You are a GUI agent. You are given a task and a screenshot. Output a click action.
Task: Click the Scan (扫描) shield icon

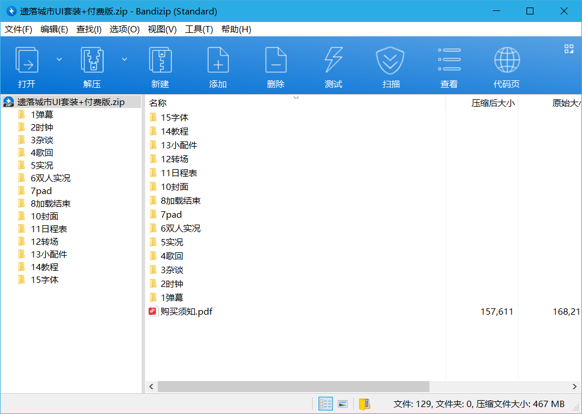(390, 60)
